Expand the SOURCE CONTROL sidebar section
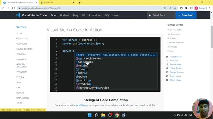Screen dimensions: 213x119 pos(24,49)
